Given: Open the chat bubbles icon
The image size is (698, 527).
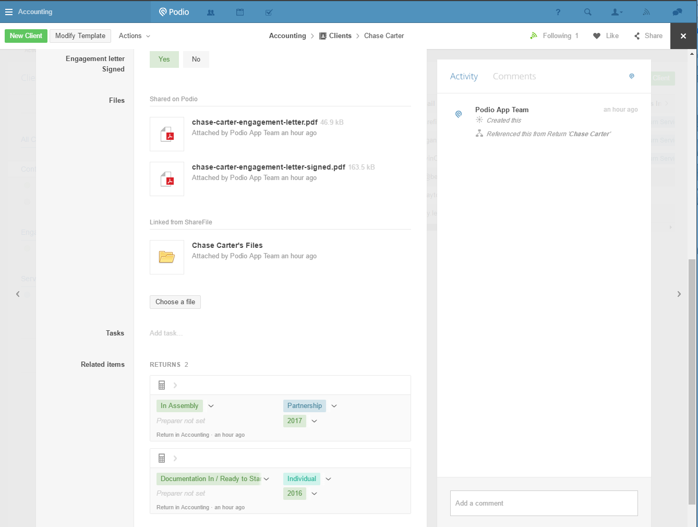Looking at the screenshot, I should click(677, 12).
